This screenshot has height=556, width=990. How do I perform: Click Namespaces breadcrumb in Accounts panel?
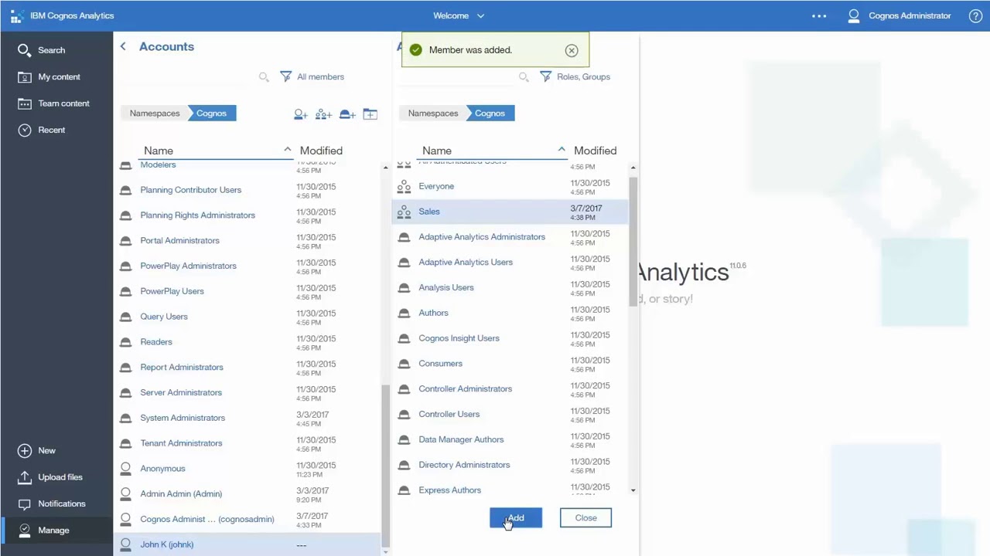[x=155, y=114]
